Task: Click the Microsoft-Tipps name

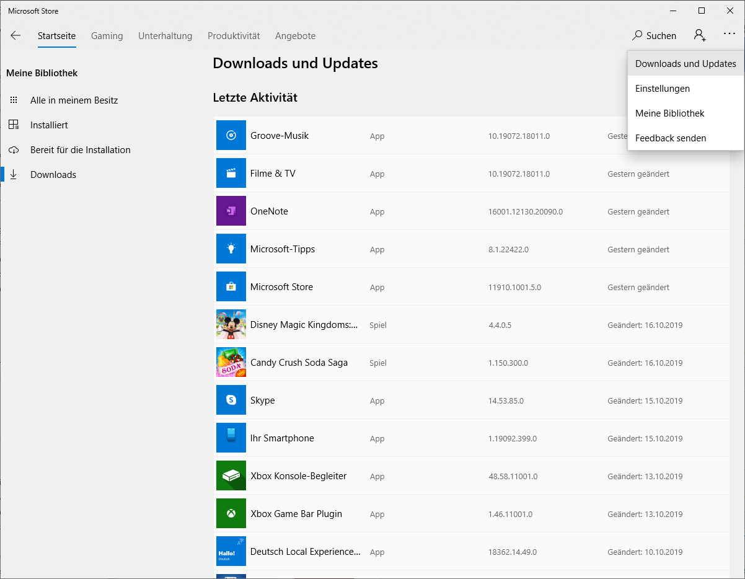Action: click(x=283, y=249)
